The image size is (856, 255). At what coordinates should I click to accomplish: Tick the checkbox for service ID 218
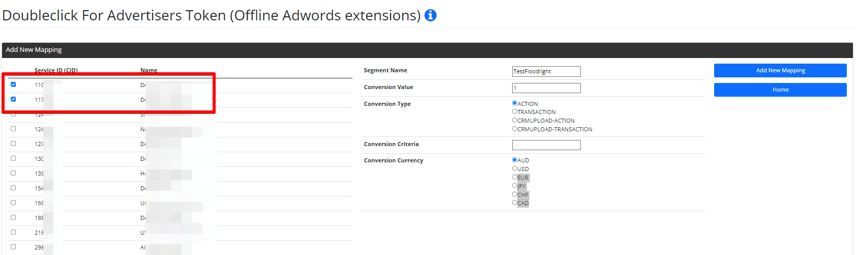pyautogui.click(x=13, y=232)
